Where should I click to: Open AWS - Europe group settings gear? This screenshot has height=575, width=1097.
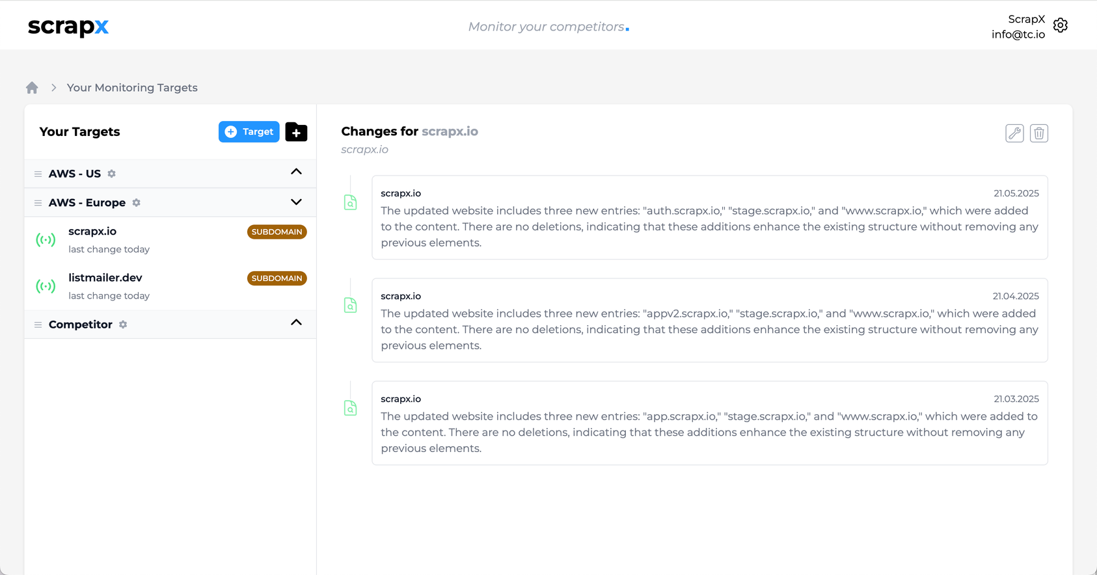137,203
